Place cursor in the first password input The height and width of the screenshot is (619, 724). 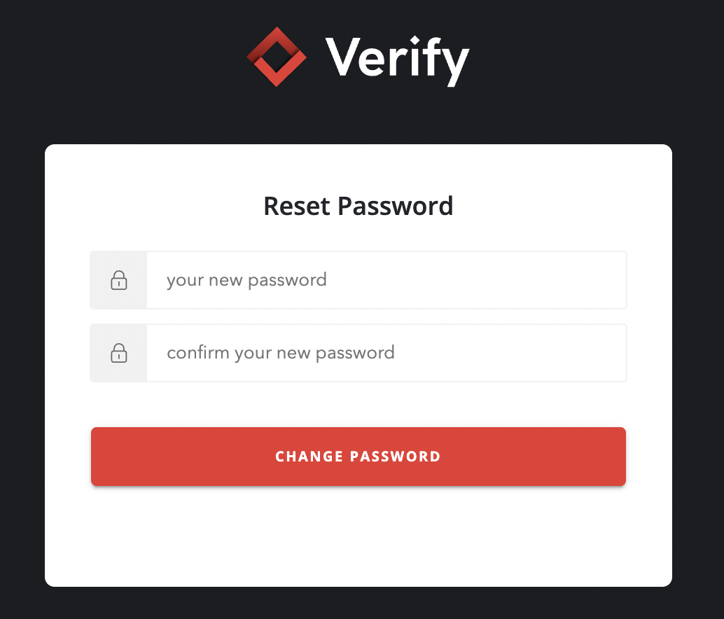click(386, 280)
